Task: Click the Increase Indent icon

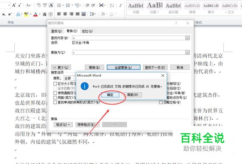Action: pos(93,5)
